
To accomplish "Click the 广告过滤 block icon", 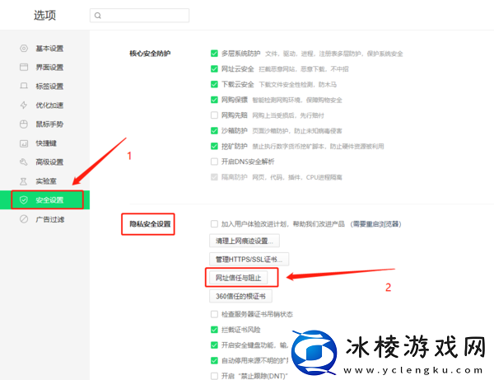I will (x=24, y=219).
